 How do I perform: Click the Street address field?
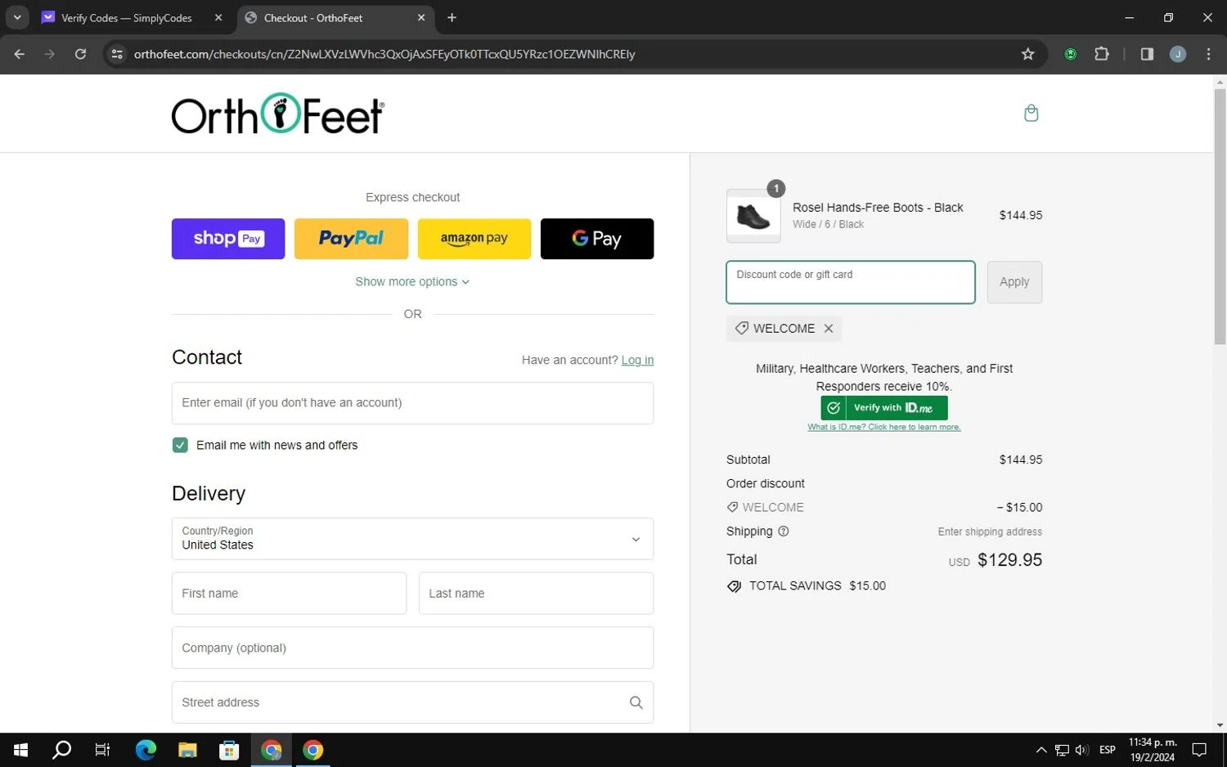[412, 702]
